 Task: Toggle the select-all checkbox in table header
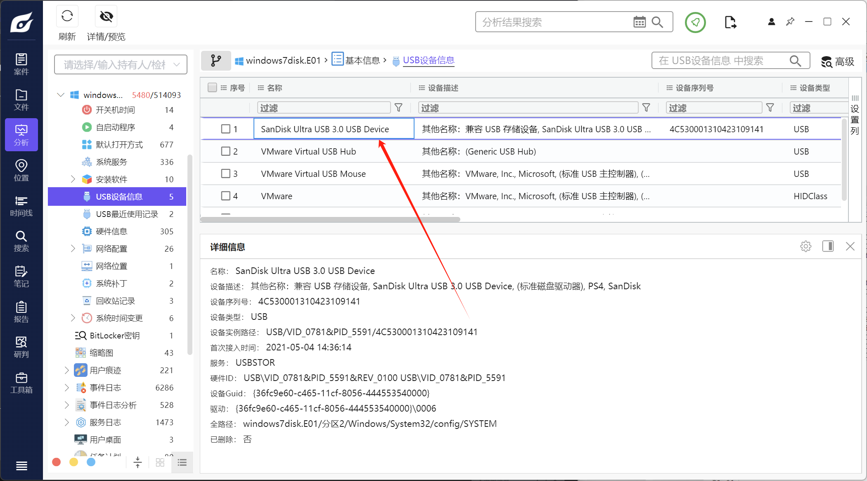coord(212,88)
